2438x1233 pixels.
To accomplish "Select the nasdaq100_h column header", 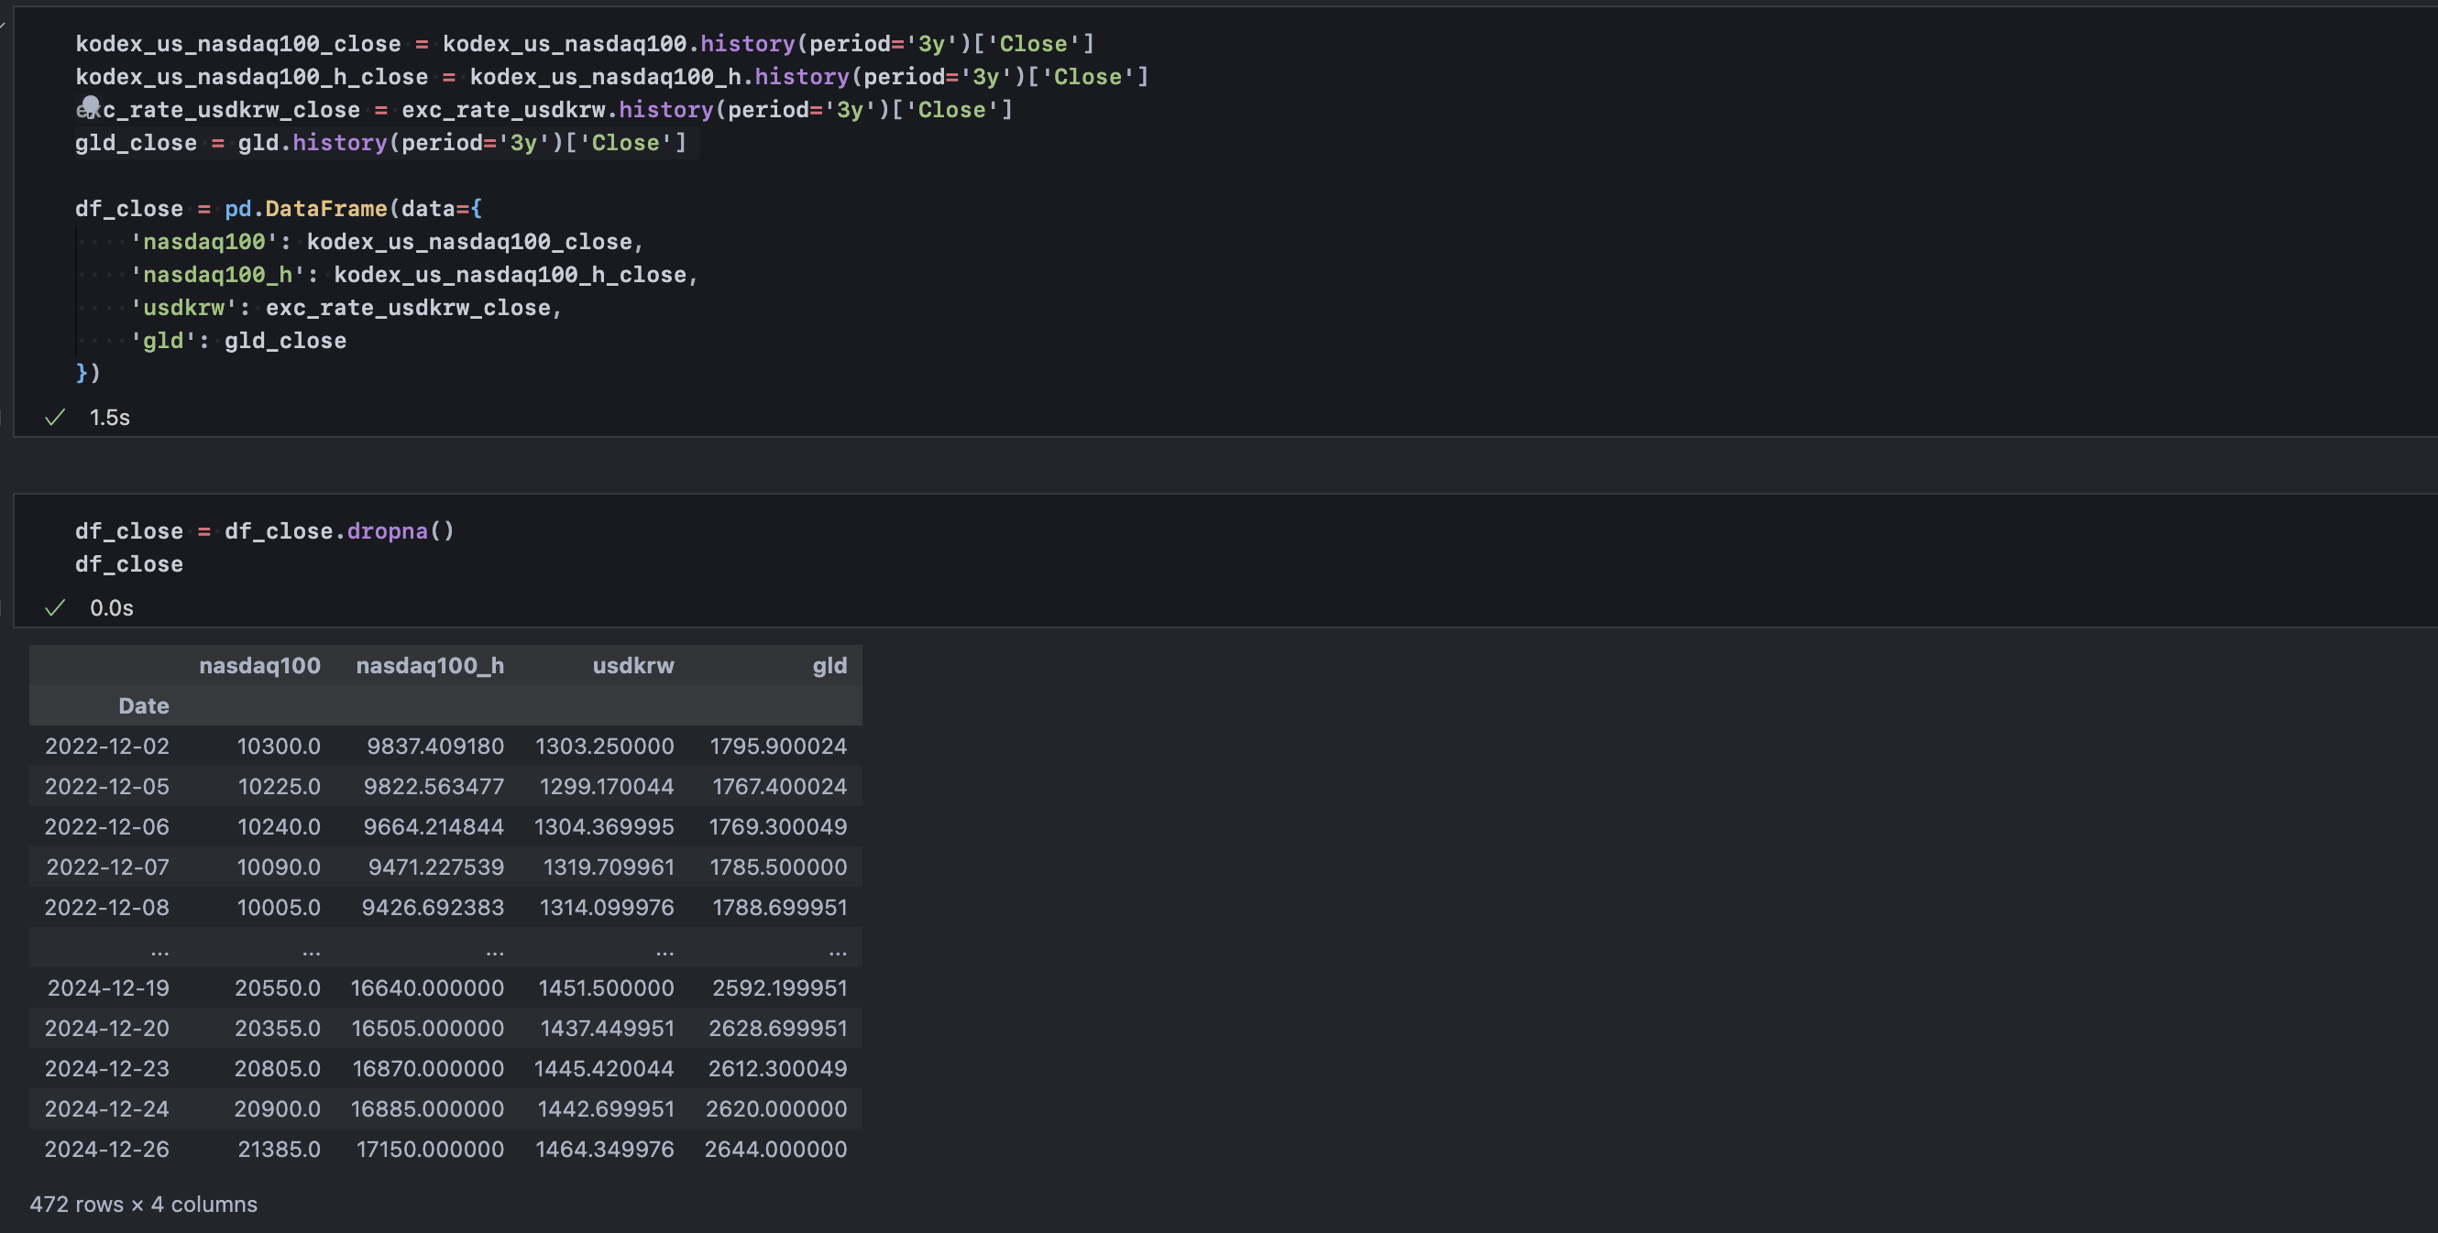I will tap(430, 665).
